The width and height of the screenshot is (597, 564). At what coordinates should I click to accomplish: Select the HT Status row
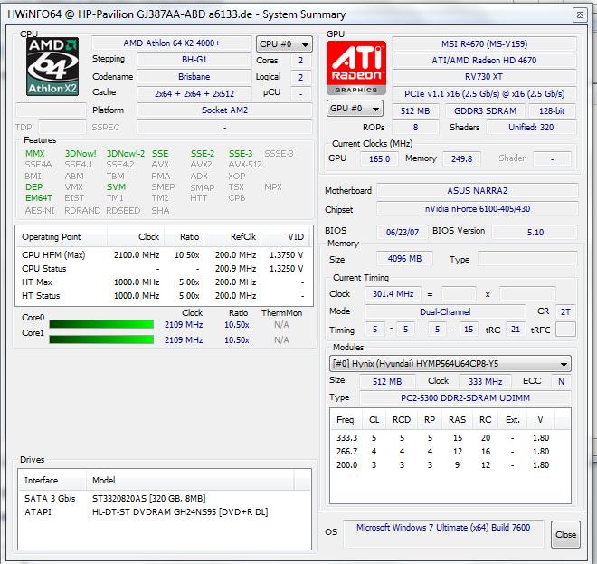tap(164, 296)
